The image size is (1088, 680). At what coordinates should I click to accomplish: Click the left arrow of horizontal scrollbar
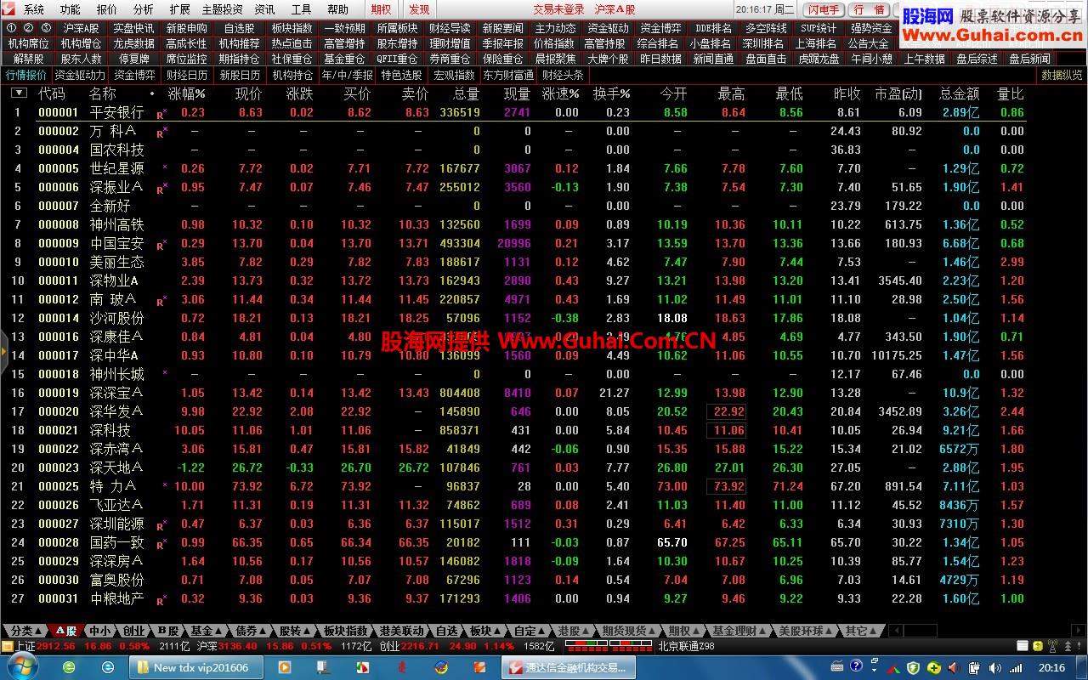896,631
